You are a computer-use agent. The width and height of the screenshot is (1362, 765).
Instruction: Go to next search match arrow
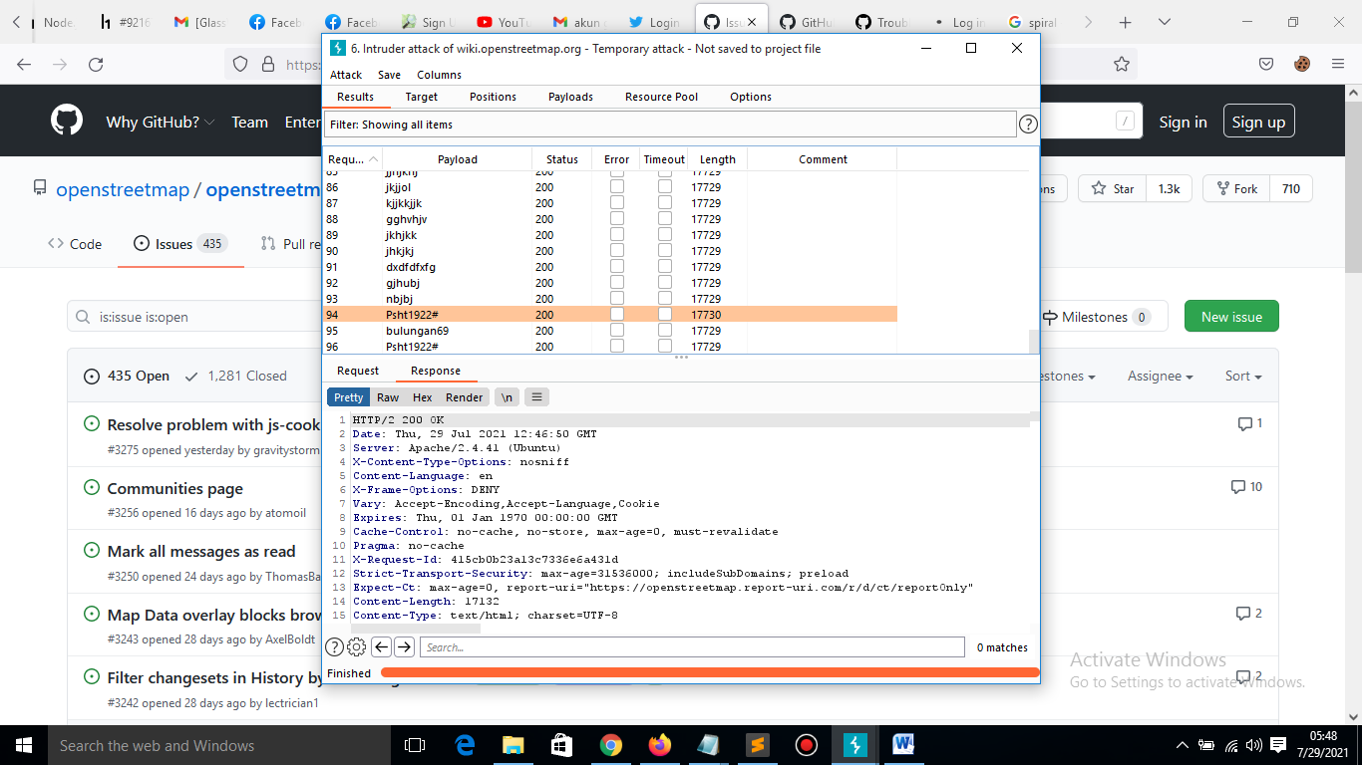[404, 647]
